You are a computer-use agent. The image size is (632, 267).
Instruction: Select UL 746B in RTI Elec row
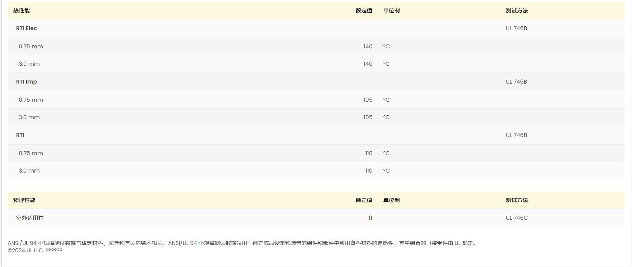click(516, 29)
